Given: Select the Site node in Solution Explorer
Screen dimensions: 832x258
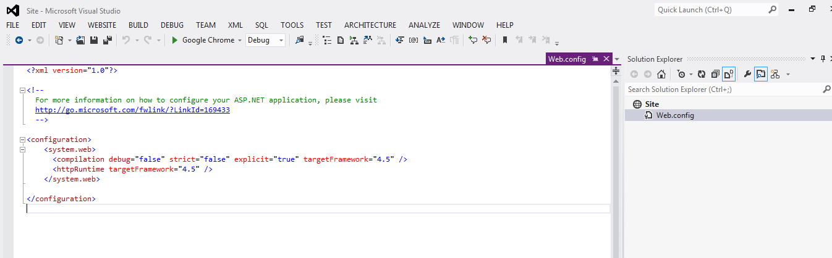Looking at the screenshot, I should coord(652,104).
